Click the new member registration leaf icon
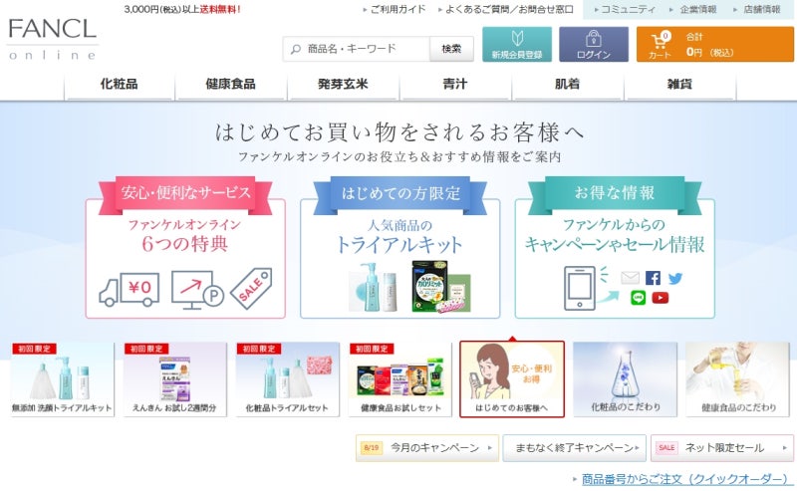The height and width of the screenshot is (491, 797). (517, 39)
